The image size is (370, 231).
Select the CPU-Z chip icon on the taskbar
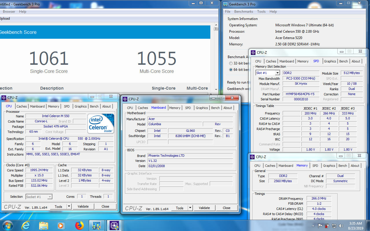tap(114, 226)
